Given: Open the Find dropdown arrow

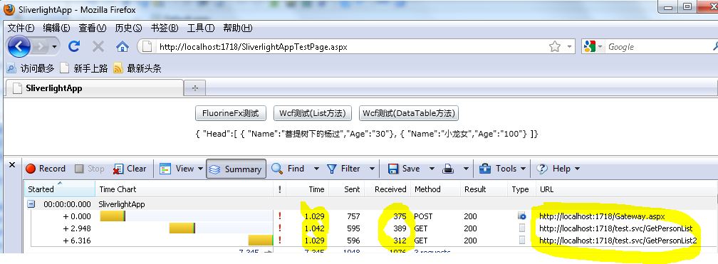Looking at the screenshot, I should 316,169.
